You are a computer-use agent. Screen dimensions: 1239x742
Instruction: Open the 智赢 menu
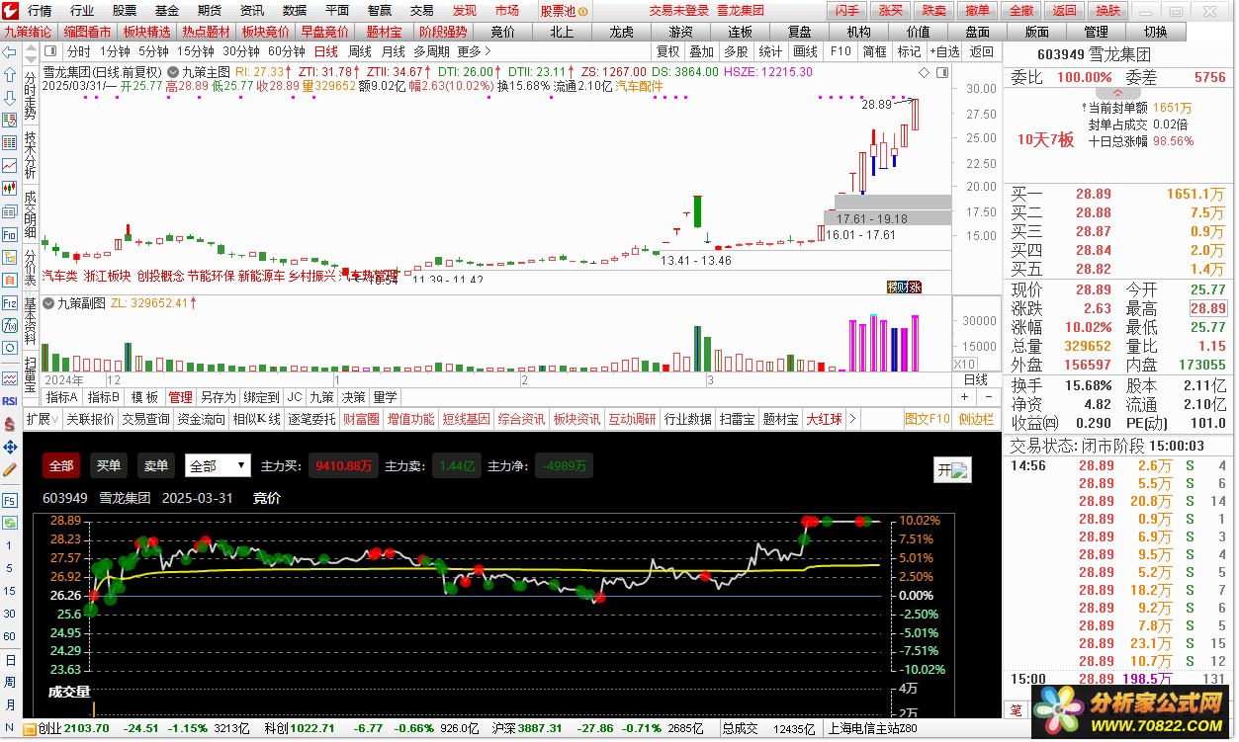click(x=380, y=10)
